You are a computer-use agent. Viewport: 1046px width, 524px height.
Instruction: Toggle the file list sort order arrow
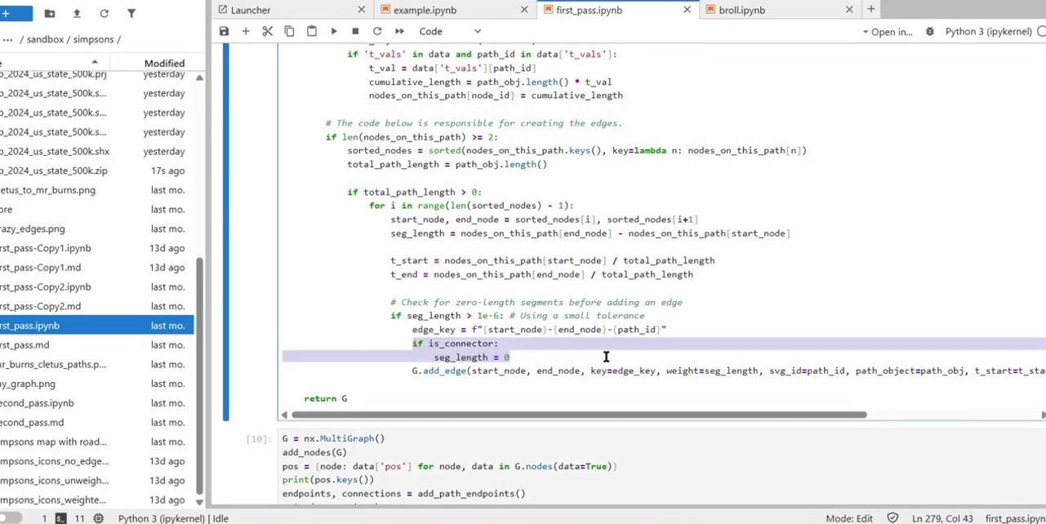93,62
